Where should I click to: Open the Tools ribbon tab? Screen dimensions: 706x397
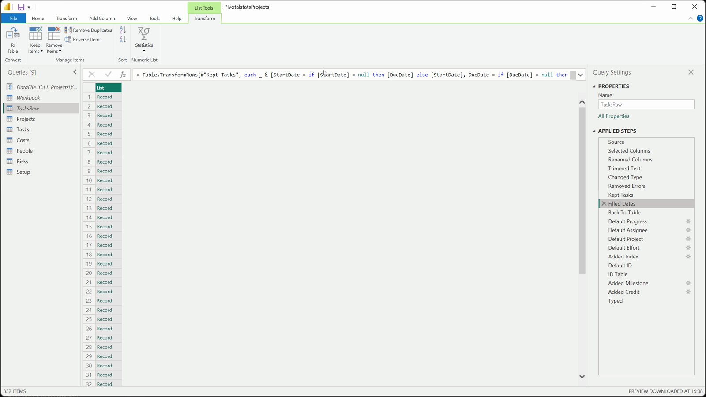(154, 19)
